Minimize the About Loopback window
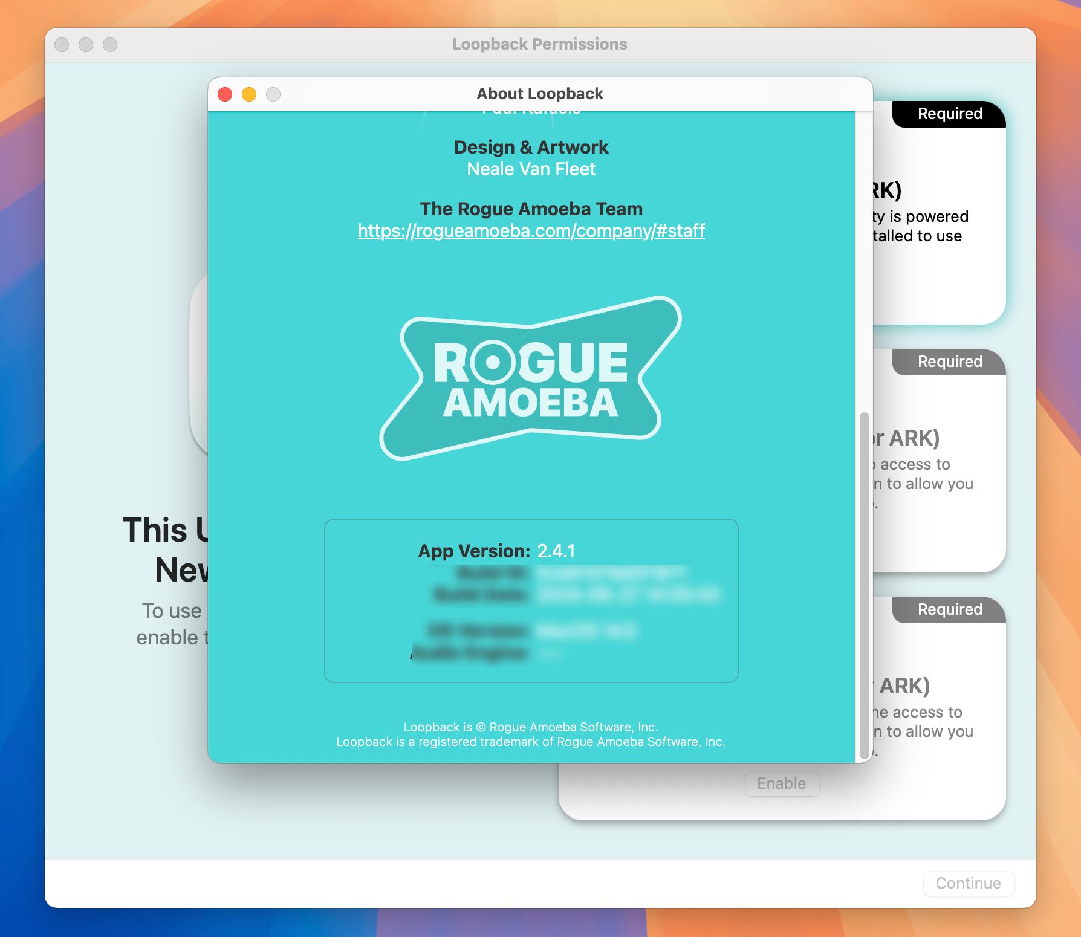 point(249,94)
